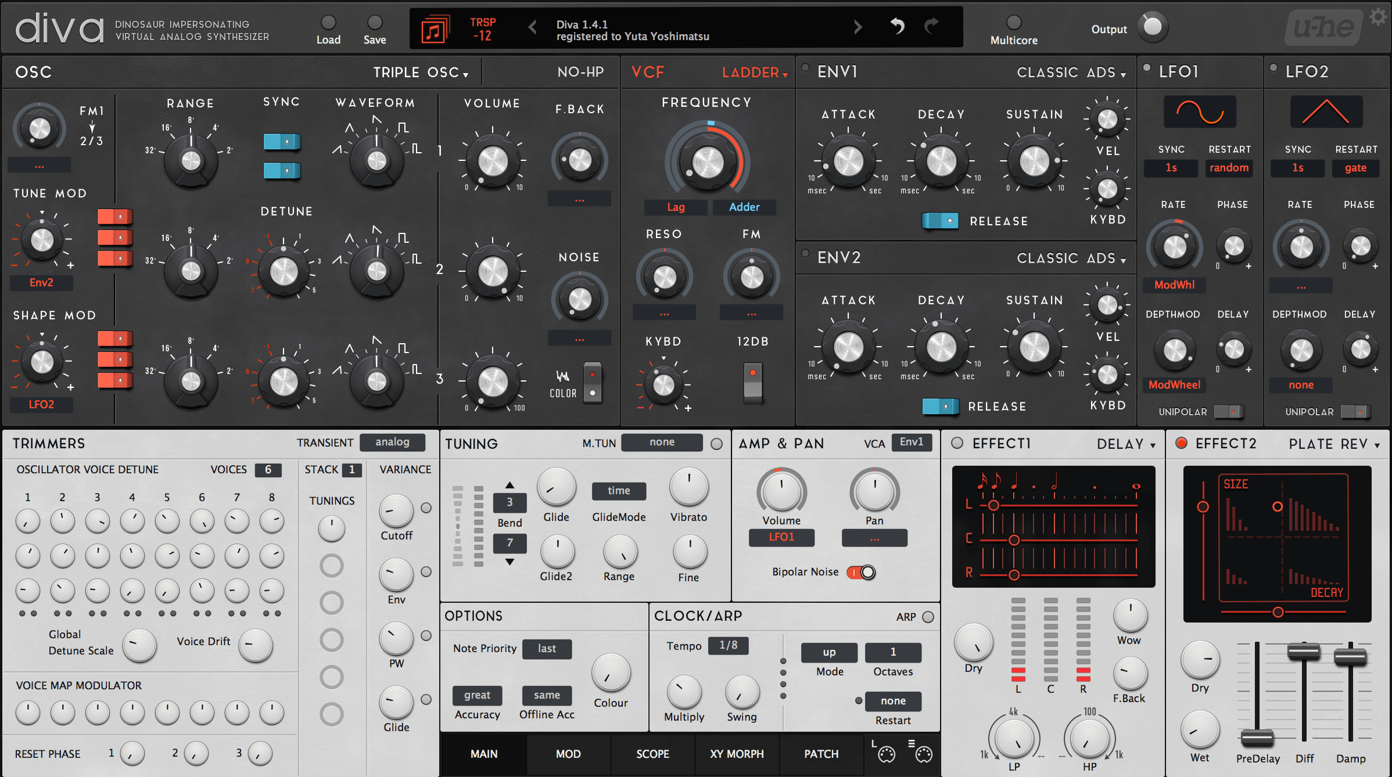Click the reverb Damp fader handle
The height and width of the screenshot is (777, 1392).
[1350, 657]
